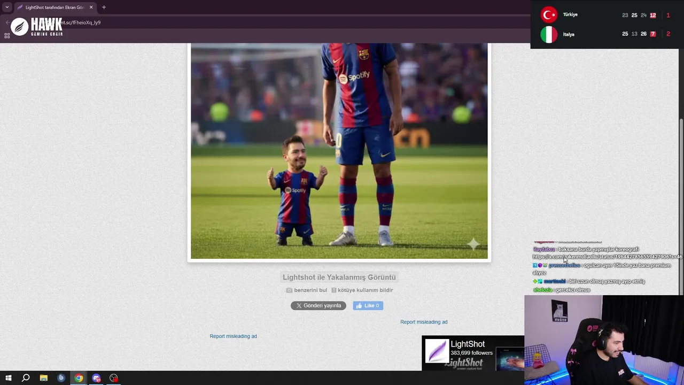Close the LightShot browser tab

pos(91,7)
